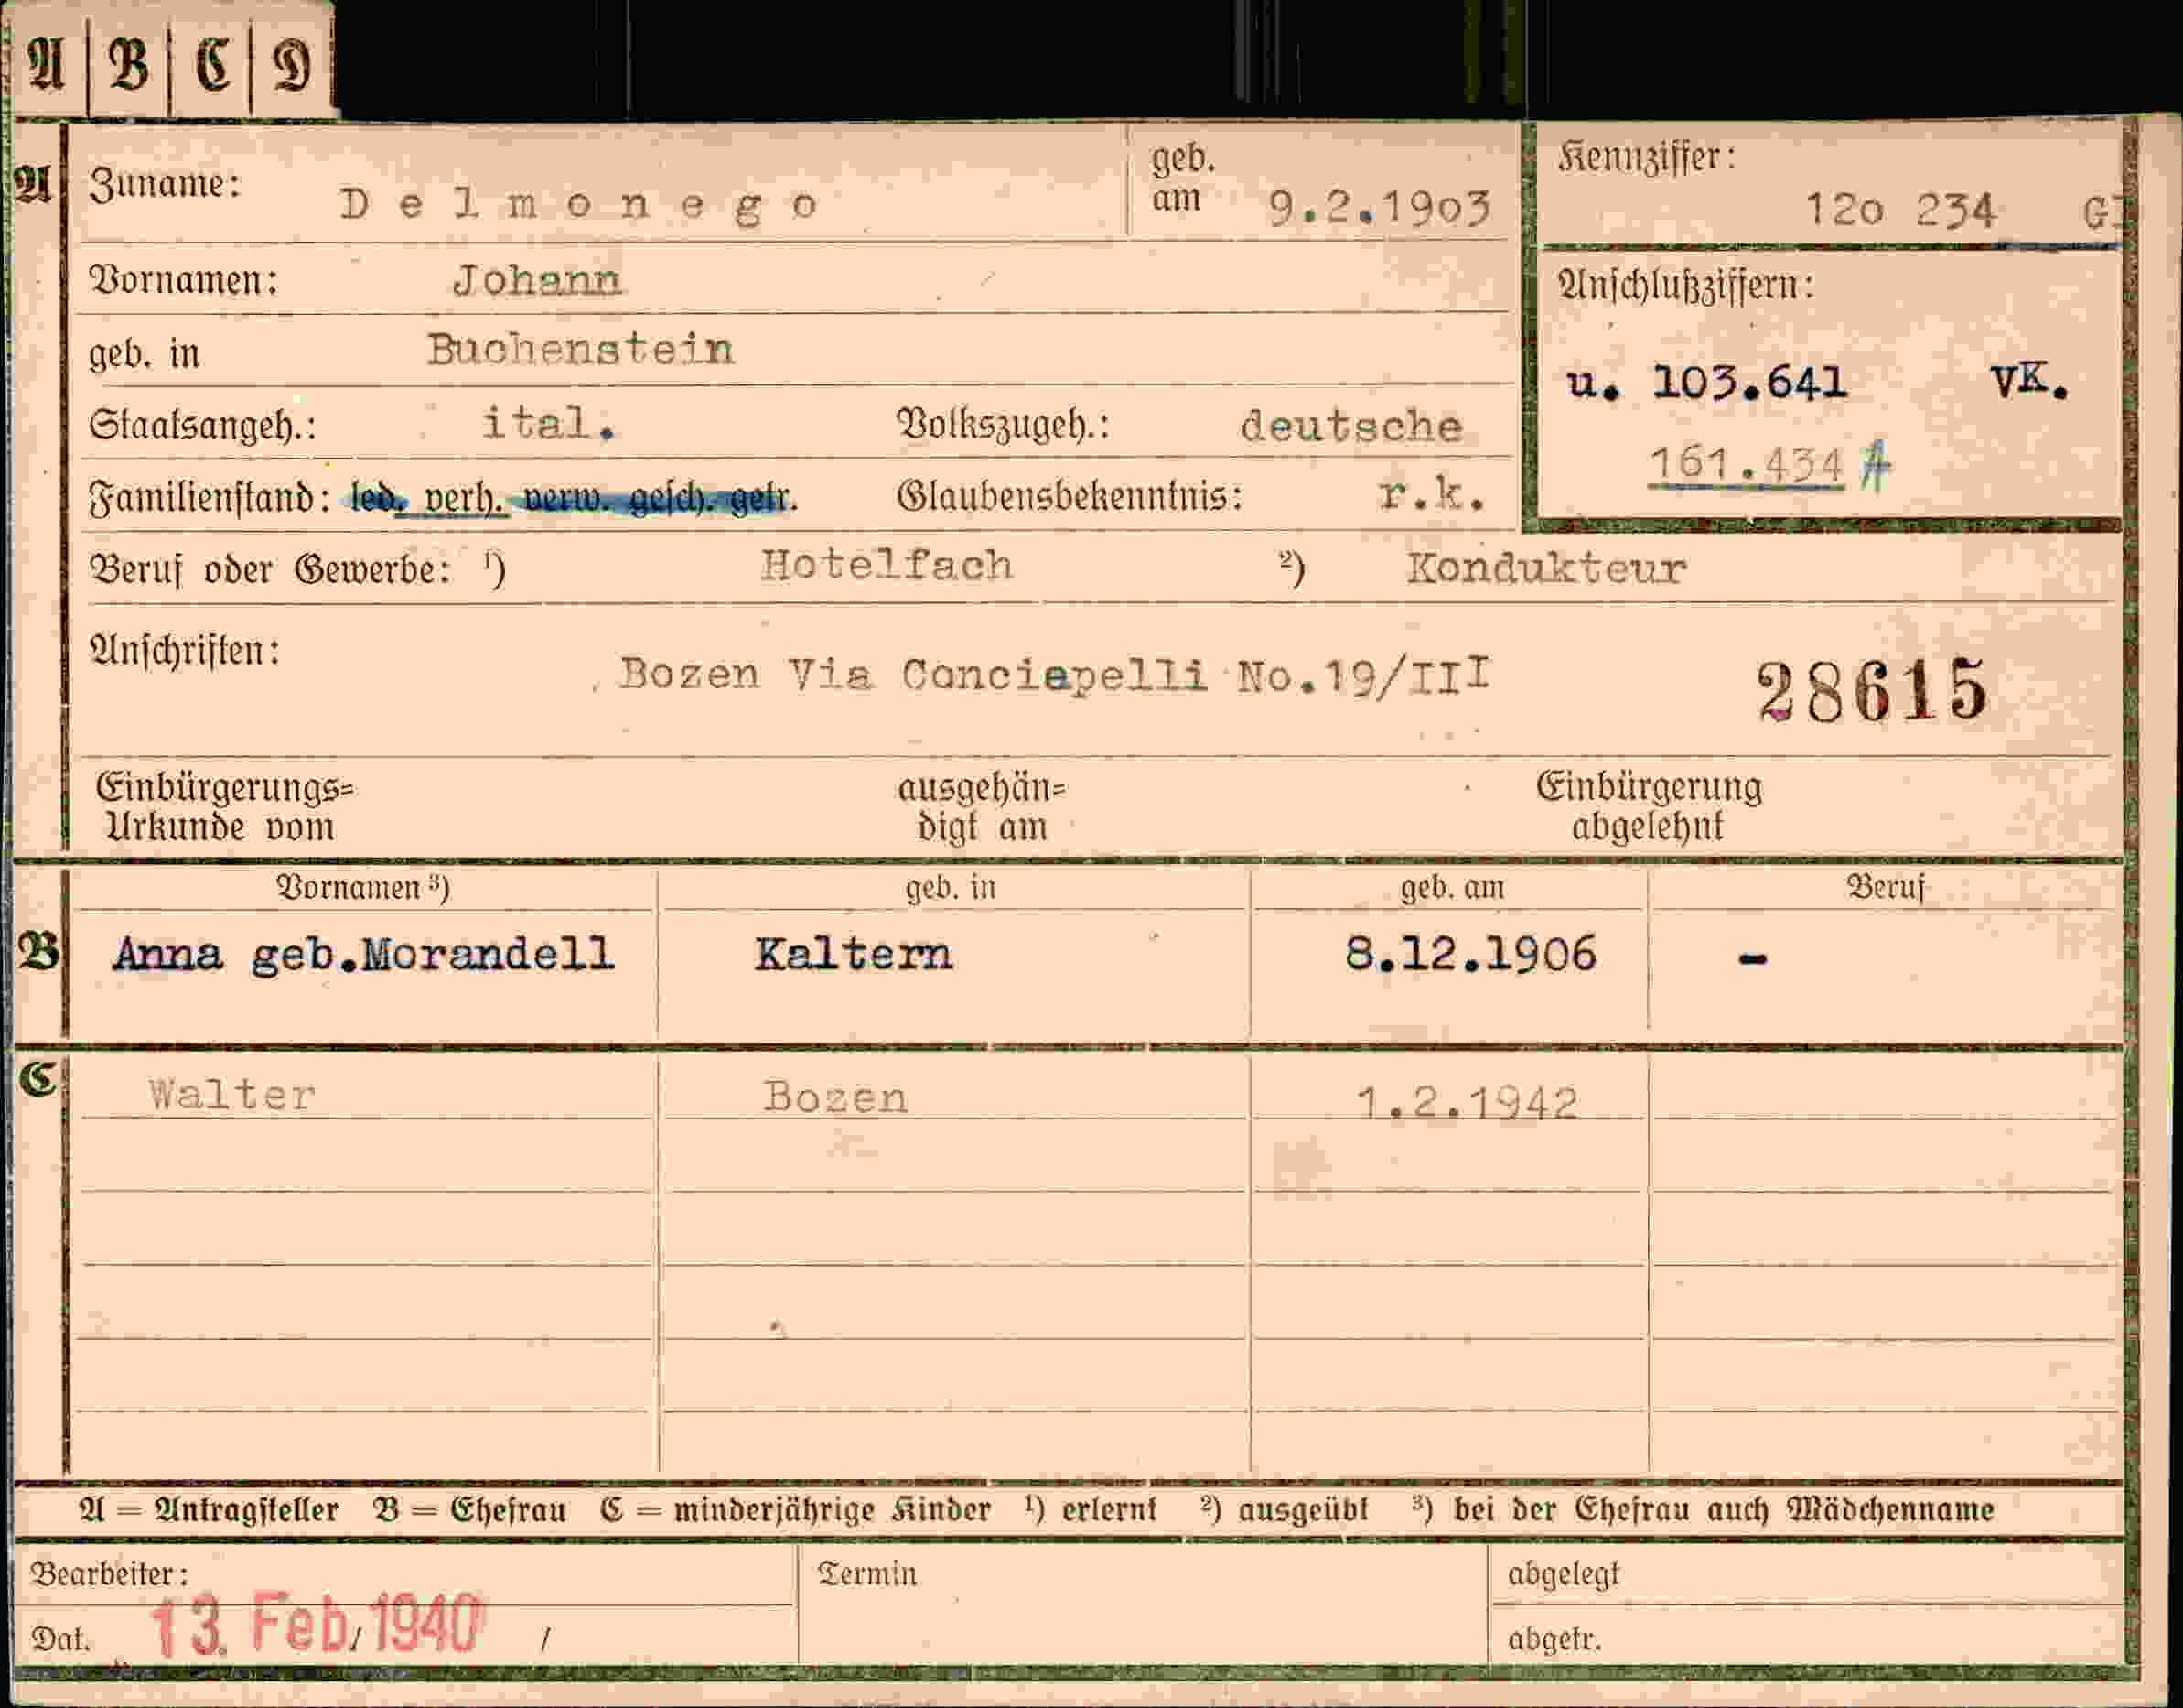2183x1708 pixels.
Task: Click the learned trade 'Hotelfach'
Action: click(887, 566)
